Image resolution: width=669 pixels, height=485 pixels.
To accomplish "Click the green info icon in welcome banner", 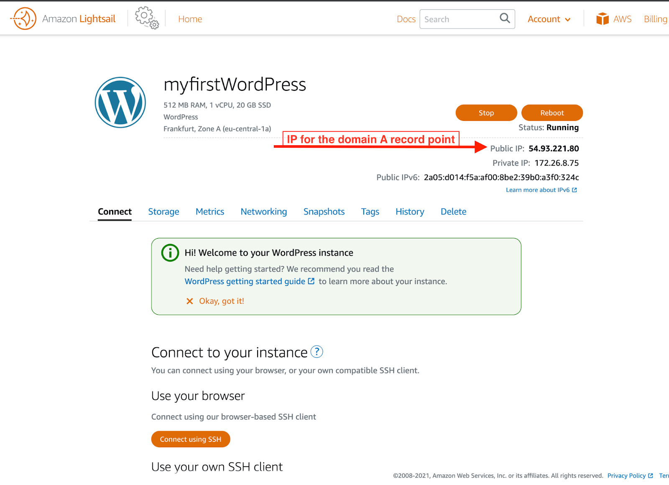I will (x=169, y=252).
